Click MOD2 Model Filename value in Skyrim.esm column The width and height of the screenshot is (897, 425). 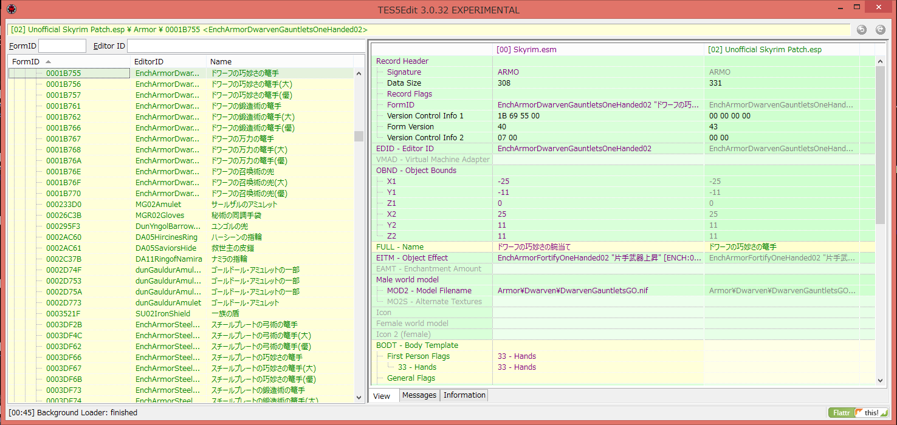[572, 290]
